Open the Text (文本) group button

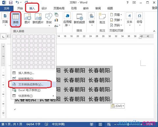point(129,19)
